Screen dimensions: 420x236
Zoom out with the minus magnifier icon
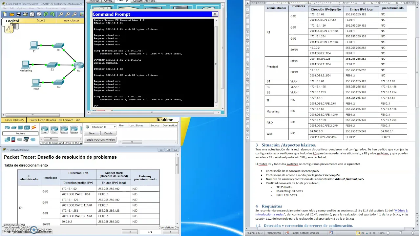click(74, 14)
